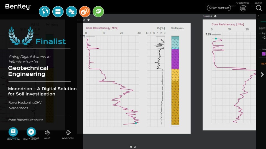
Task: Click info icon next to DKM50 title
Action: click(88, 20)
